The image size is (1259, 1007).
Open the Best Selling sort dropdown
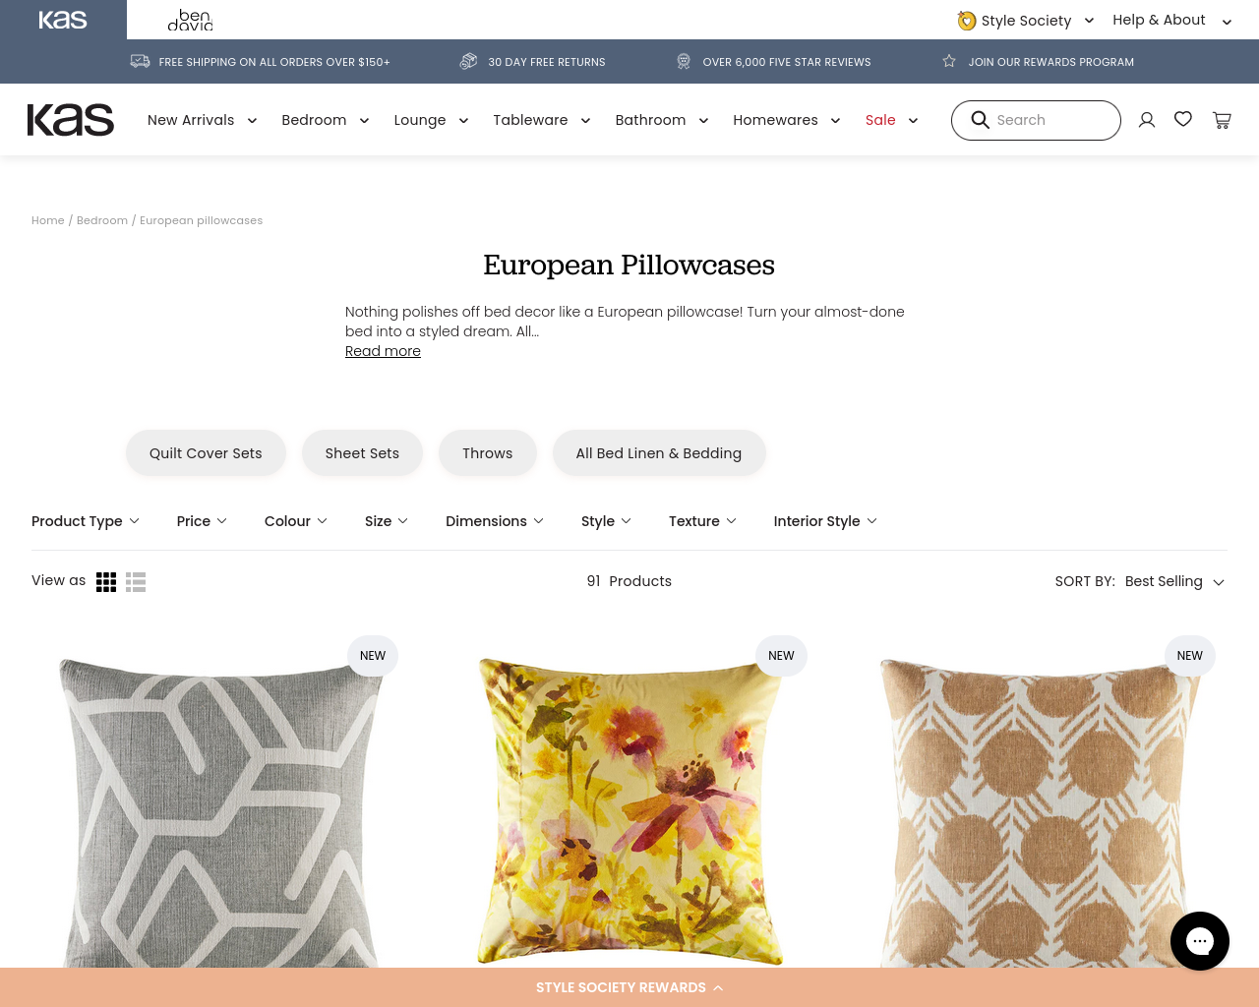tap(1174, 581)
